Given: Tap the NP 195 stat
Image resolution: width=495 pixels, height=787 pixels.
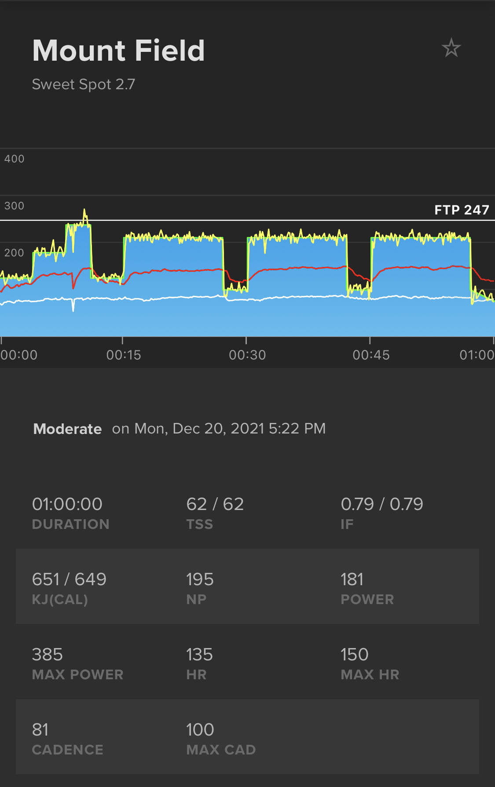Looking at the screenshot, I should coord(200,579).
